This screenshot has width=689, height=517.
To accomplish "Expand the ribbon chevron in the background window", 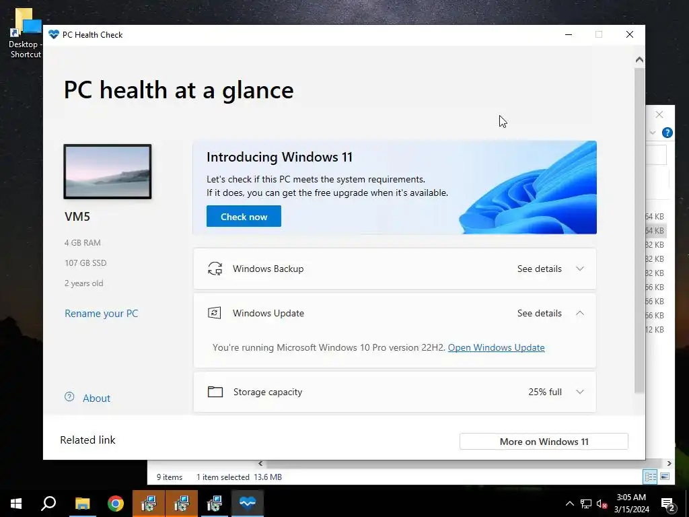I will coord(653,133).
